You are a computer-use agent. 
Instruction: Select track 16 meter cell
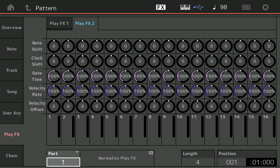[x=269, y=130]
